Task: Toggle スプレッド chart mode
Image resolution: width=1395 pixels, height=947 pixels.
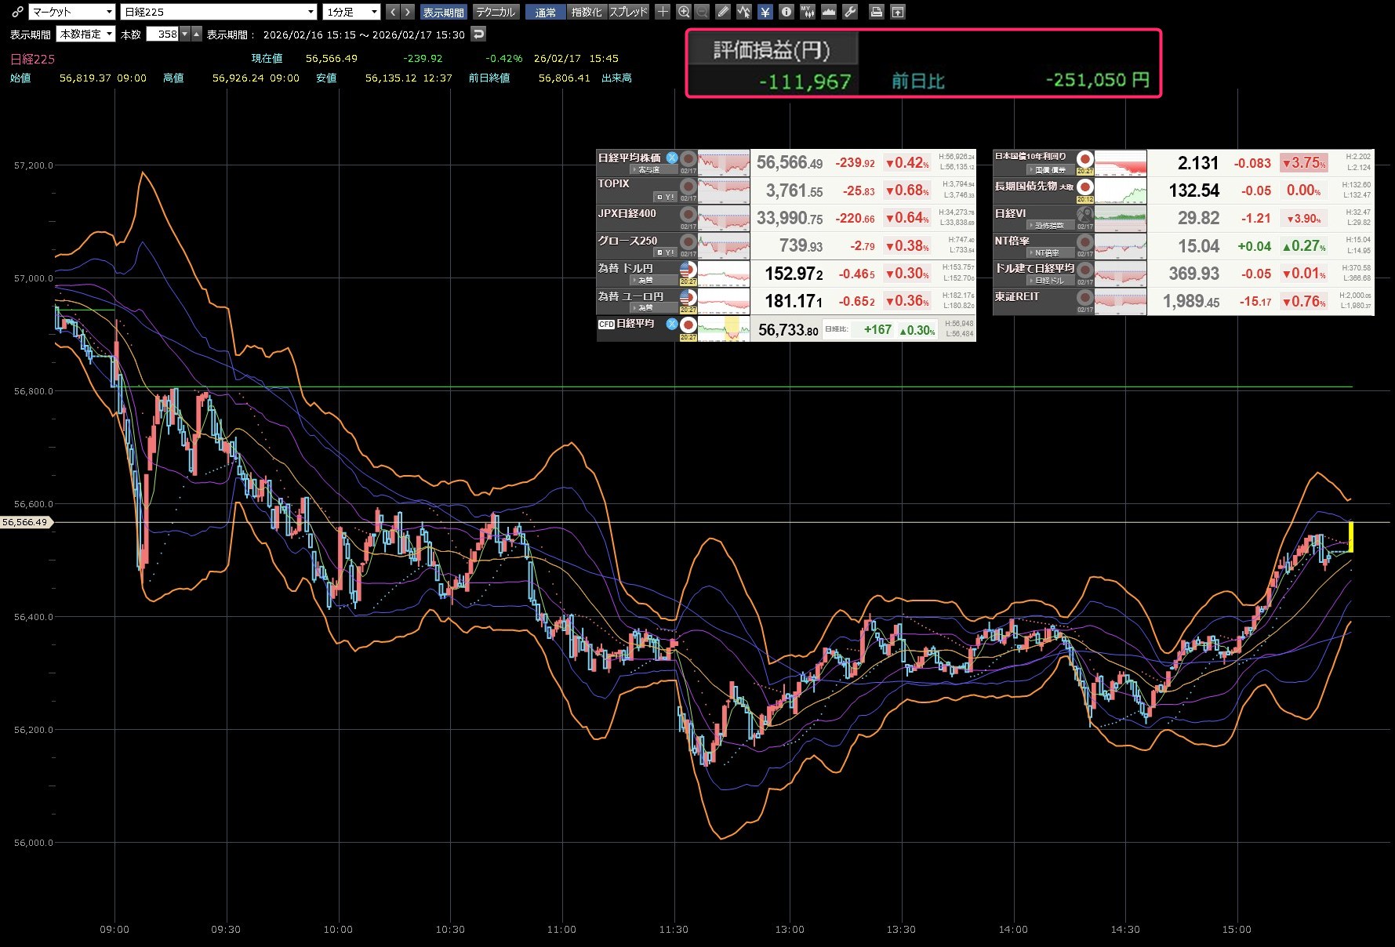Action: click(629, 12)
